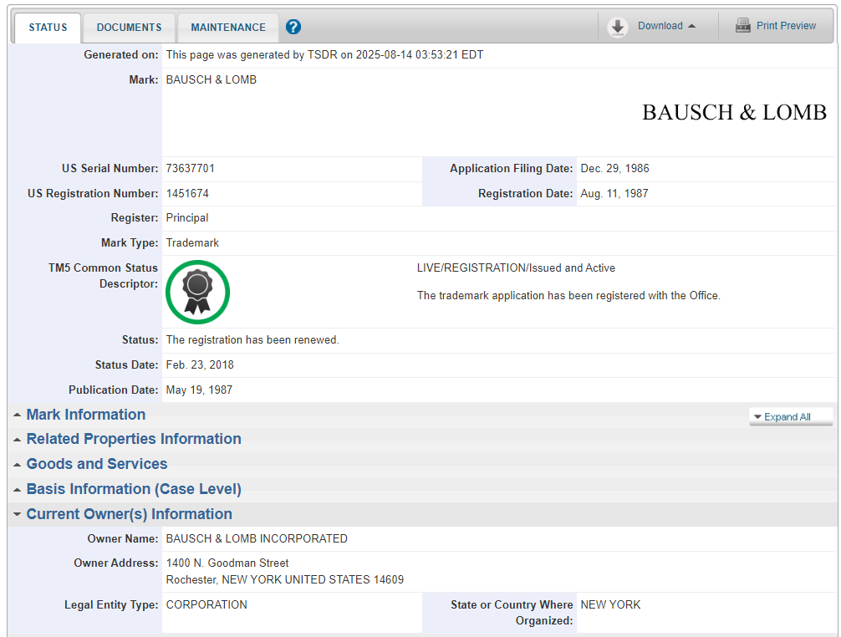
Task: Expand Basis Information (Case Level)
Action: pos(133,489)
